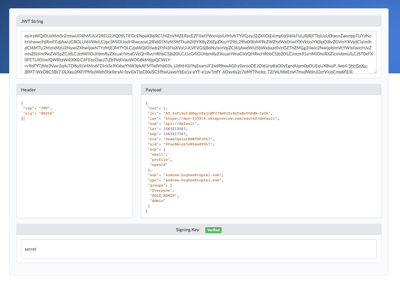Screen dimensions: 400x282
Task: Click the "Everyone" group entry
Action: click(x=161, y=190)
